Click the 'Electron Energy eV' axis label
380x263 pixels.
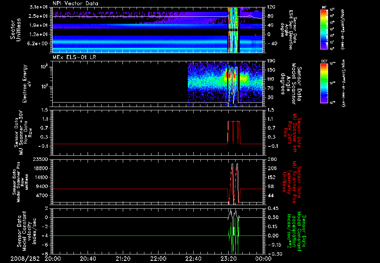point(27,84)
